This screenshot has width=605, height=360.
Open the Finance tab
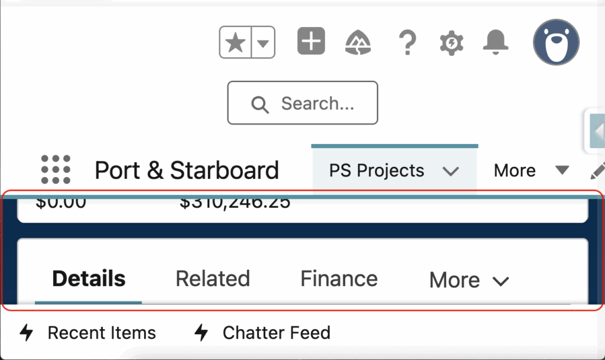pyautogui.click(x=339, y=279)
